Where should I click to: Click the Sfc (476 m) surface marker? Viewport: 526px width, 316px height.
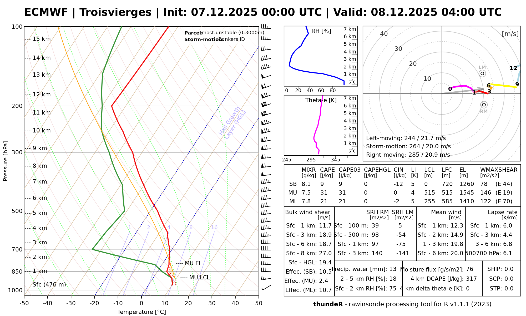pos(49,285)
